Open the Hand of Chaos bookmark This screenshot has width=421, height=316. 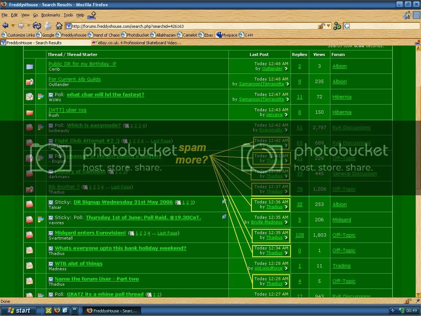pos(104,35)
